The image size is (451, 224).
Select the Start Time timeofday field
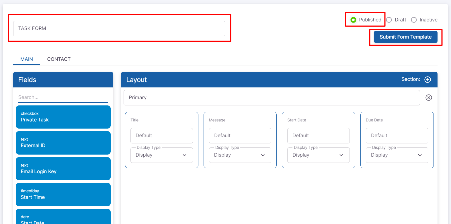tap(63, 195)
